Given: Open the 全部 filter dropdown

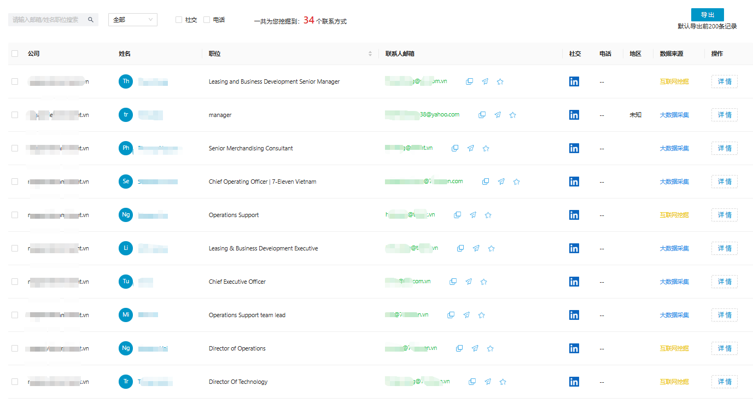Looking at the screenshot, I should coord(133,20).
